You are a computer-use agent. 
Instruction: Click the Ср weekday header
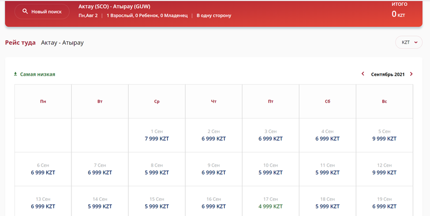tap(156, 102)
